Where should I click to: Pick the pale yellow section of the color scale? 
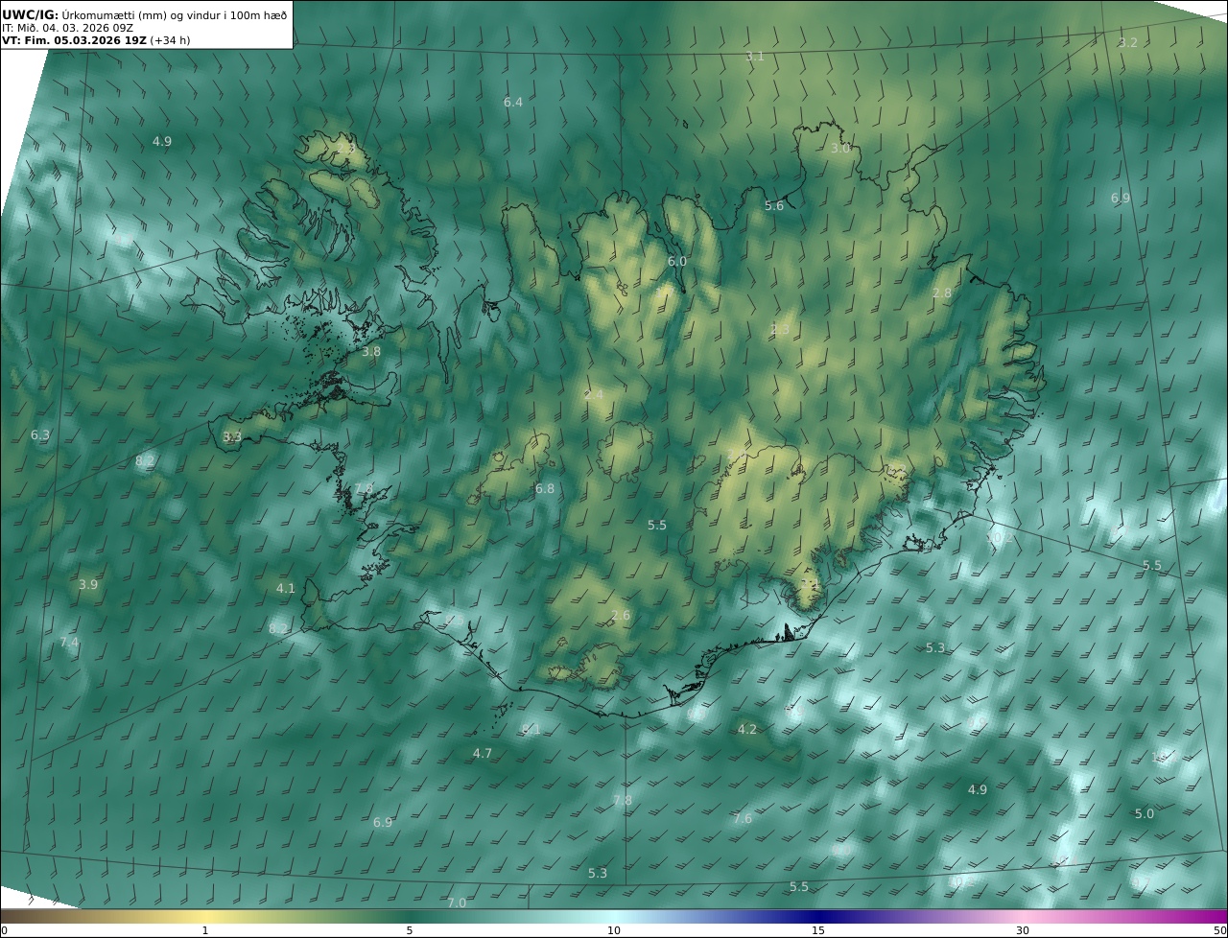[206, 916]
